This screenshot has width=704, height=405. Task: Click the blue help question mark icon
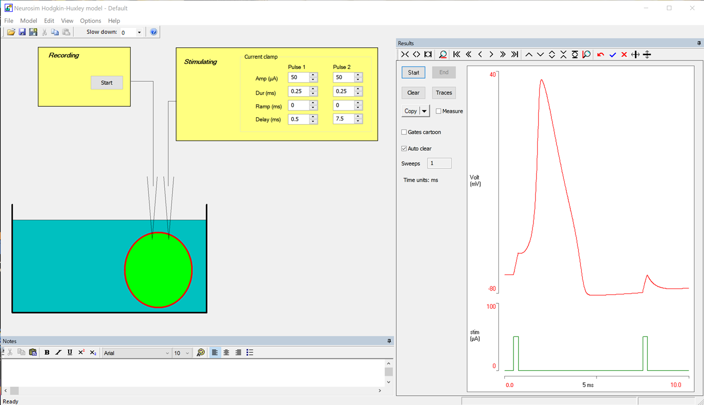(154, 32)
